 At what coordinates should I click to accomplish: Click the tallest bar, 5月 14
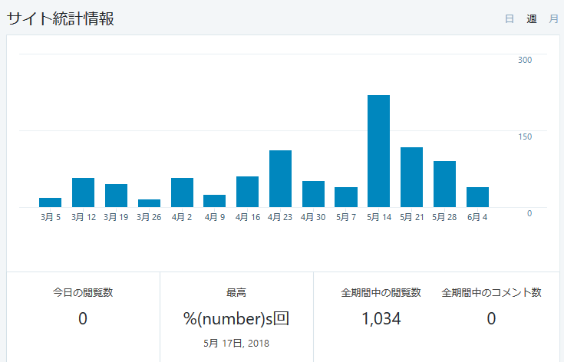pyautogui.click(x=378, y=151)
